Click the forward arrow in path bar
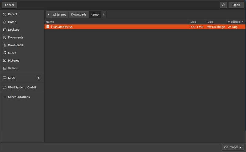The height and width of the screenshot is (152, 246). (x=104, y=14)
